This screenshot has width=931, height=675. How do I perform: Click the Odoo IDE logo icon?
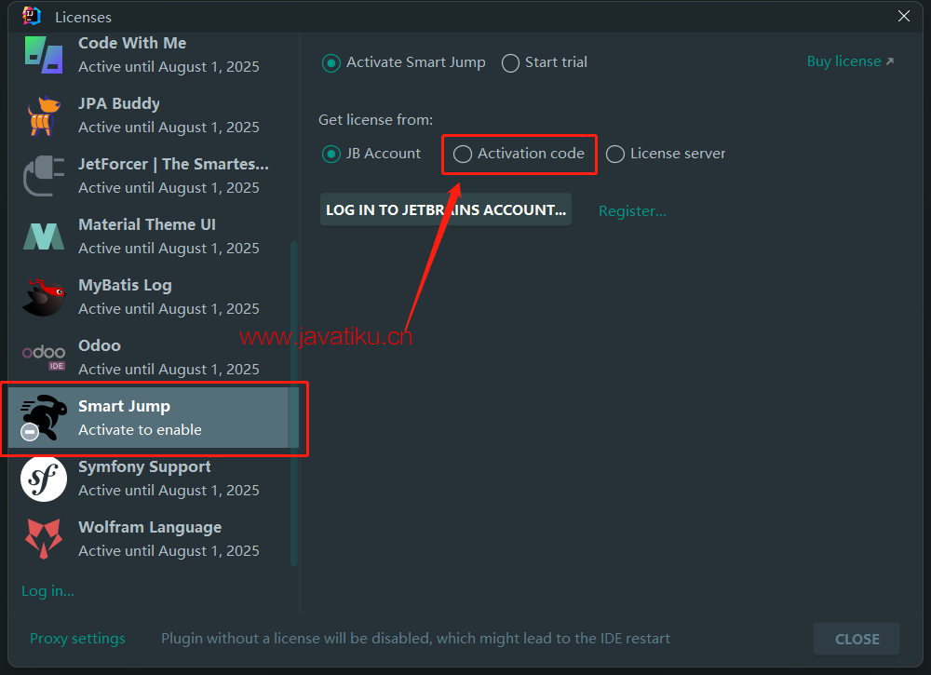44,358
